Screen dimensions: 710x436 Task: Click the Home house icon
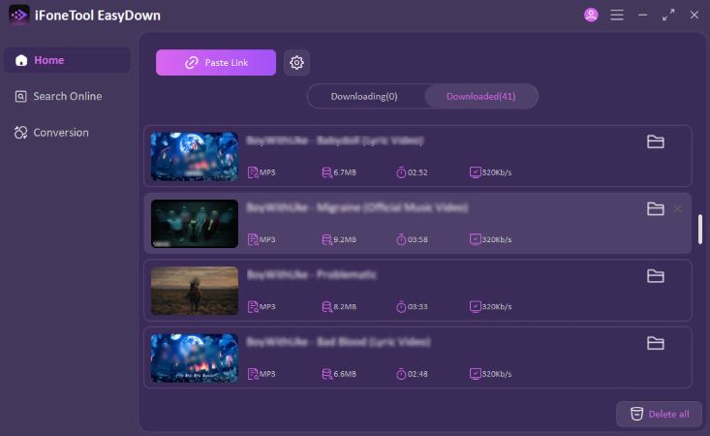click(21, 60)
